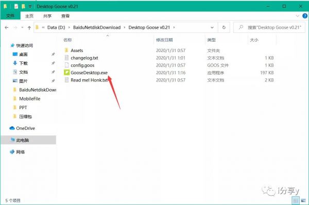Viewport: 309px width, 205px height.
Task: Maximize the Desktop Goose v0.21 window
Action: coord(284,6)
